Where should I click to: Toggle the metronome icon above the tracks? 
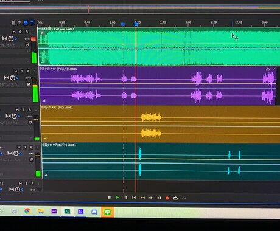[x=13, y=22]
